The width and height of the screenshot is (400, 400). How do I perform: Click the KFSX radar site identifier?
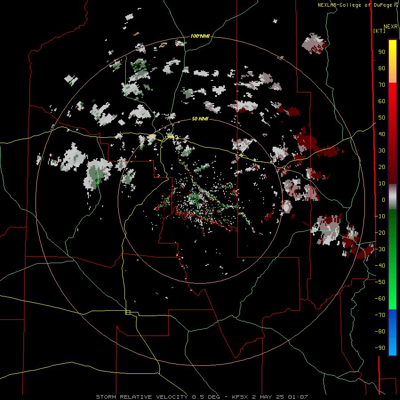pyautogui.click(x=240, y=397)
